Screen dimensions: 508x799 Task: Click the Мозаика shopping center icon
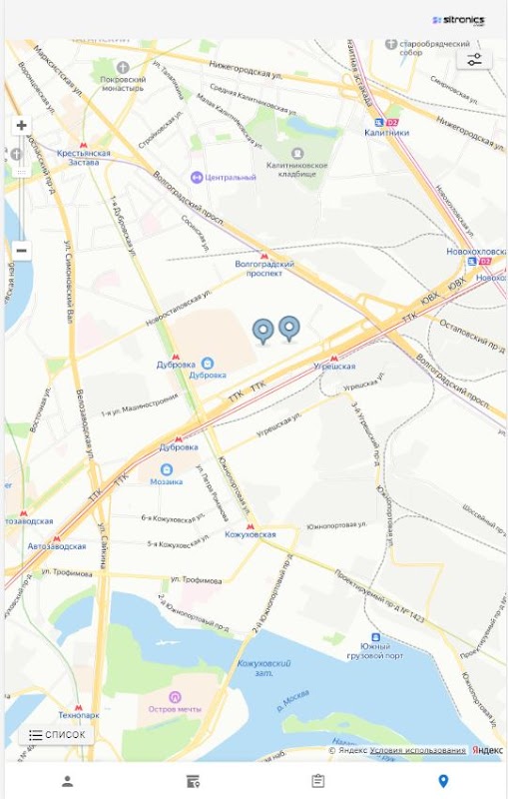[x=167, y=469]
